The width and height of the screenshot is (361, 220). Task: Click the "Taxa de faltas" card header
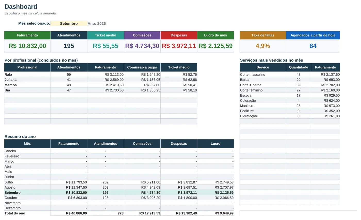[x=263, y=35]
